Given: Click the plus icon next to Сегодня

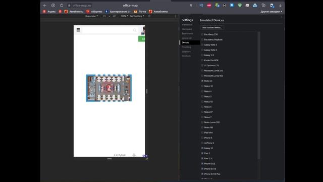Looking at the screenshot, I should click(134, 155).
